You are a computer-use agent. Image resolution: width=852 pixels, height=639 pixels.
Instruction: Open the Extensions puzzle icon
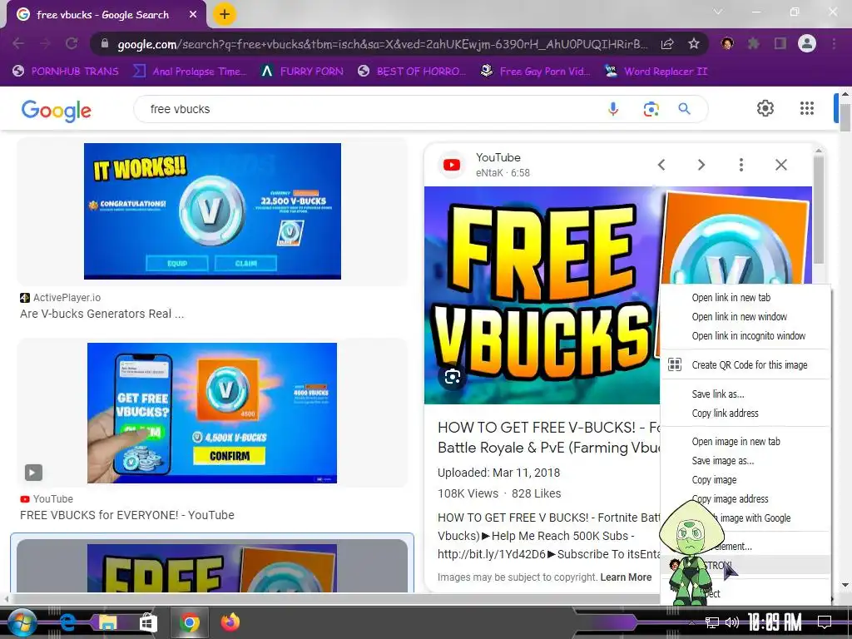(753, 43)
